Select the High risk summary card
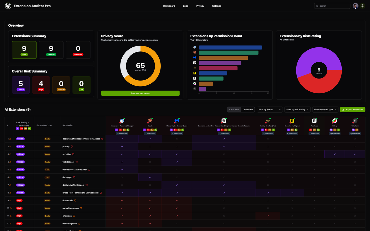Image resolution: width=370 pixels, height=231 pixels. click(41, 85)
